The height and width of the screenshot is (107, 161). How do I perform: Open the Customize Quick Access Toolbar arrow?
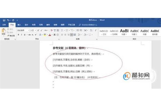[x=17, y=20]
